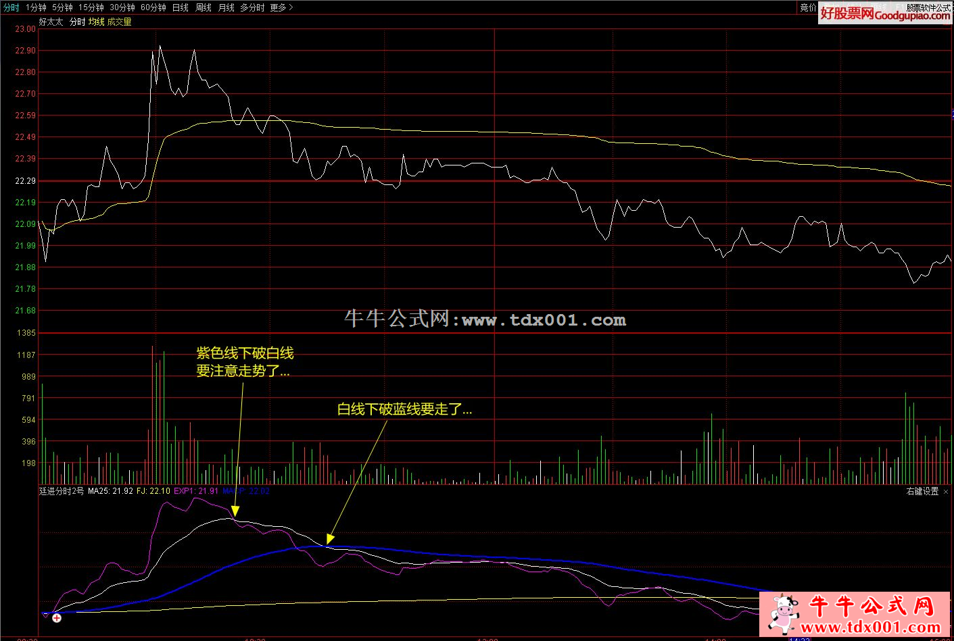Show the 30分钟 chart period
The height and width of the screenshot is (641, 954).
[x=122, y=7]
